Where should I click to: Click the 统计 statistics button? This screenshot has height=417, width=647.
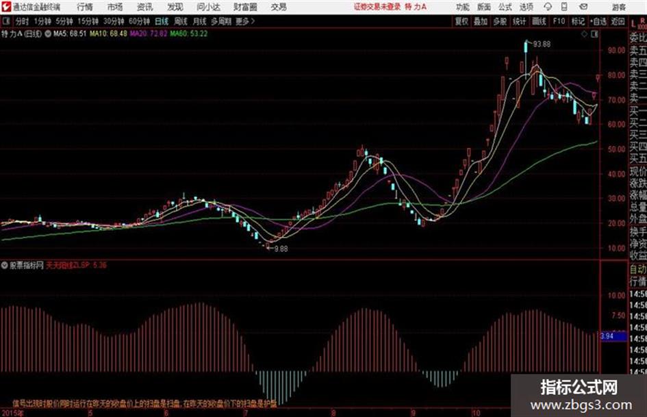click(520, 21)
